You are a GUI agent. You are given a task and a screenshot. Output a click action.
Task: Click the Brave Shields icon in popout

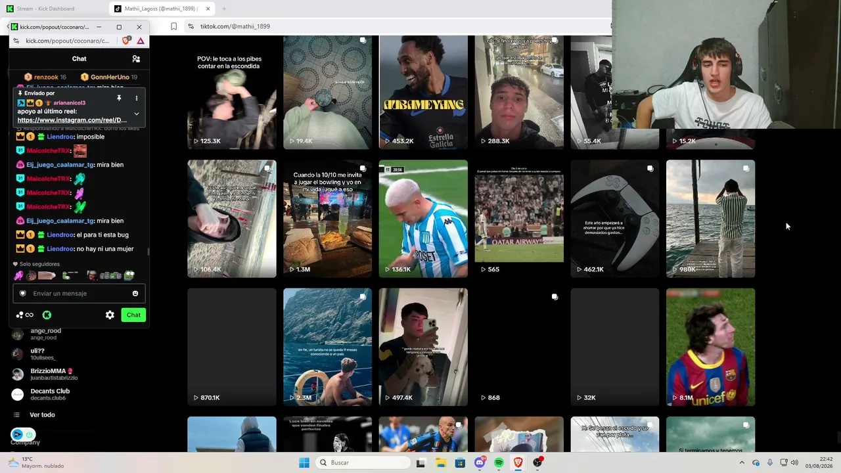tap(126, 41)
